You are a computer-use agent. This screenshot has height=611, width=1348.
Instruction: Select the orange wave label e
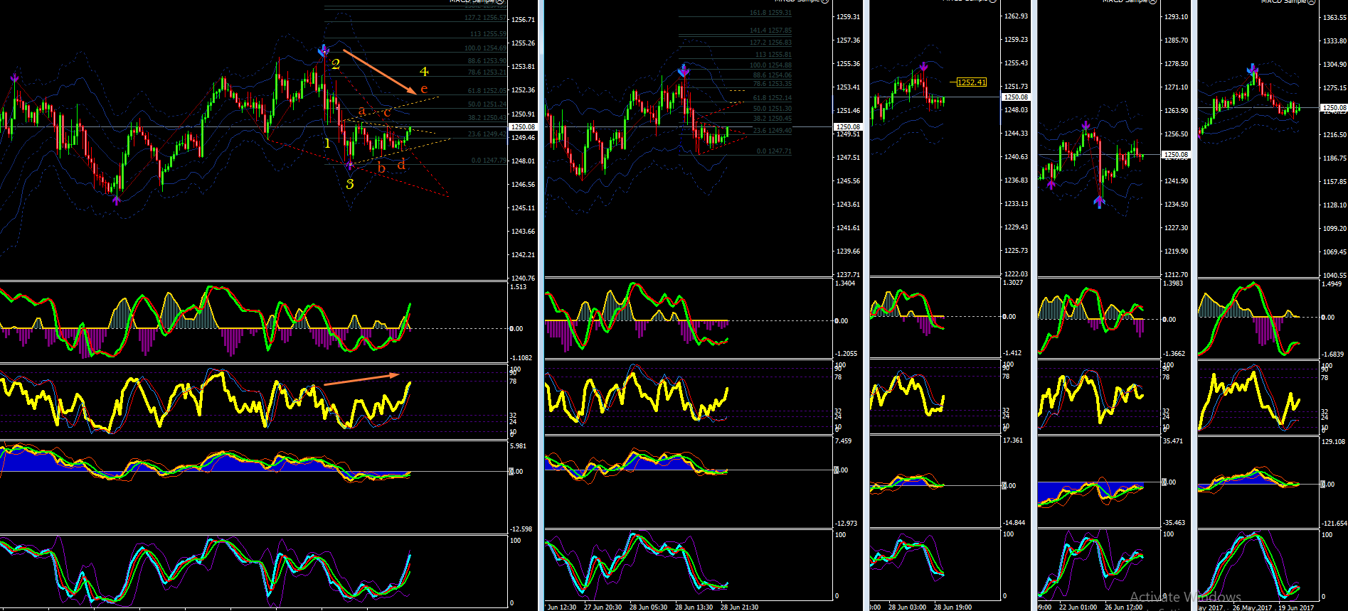click(424, 89)
